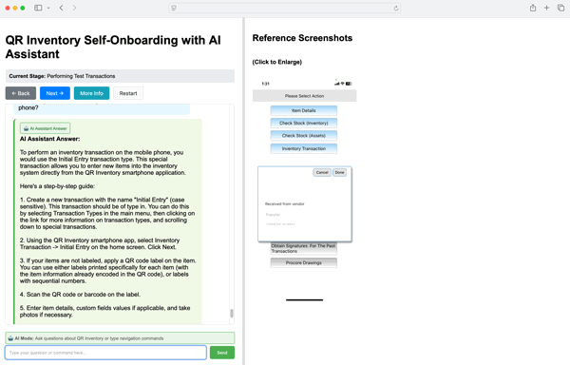Enlarge the Obtain Signatures reference screenshot
570x365 pixels.
(304, 248)
